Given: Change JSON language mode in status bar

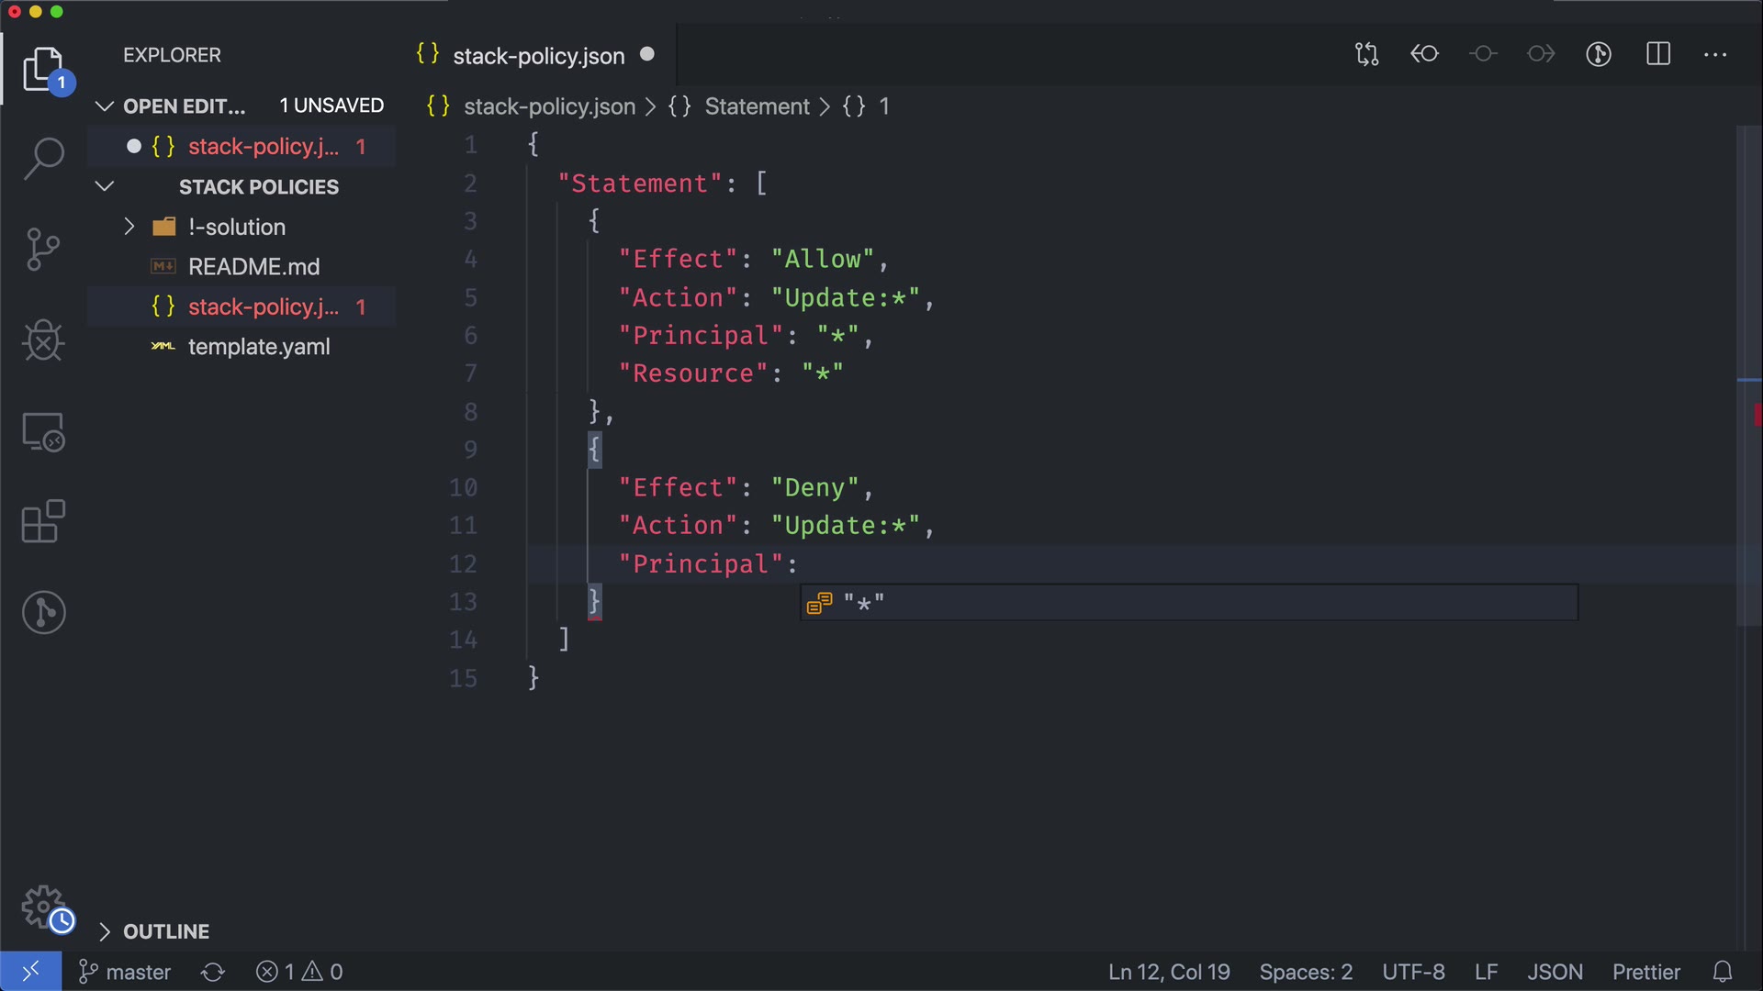Looking at the screenshot, I should pos(1555,972).
